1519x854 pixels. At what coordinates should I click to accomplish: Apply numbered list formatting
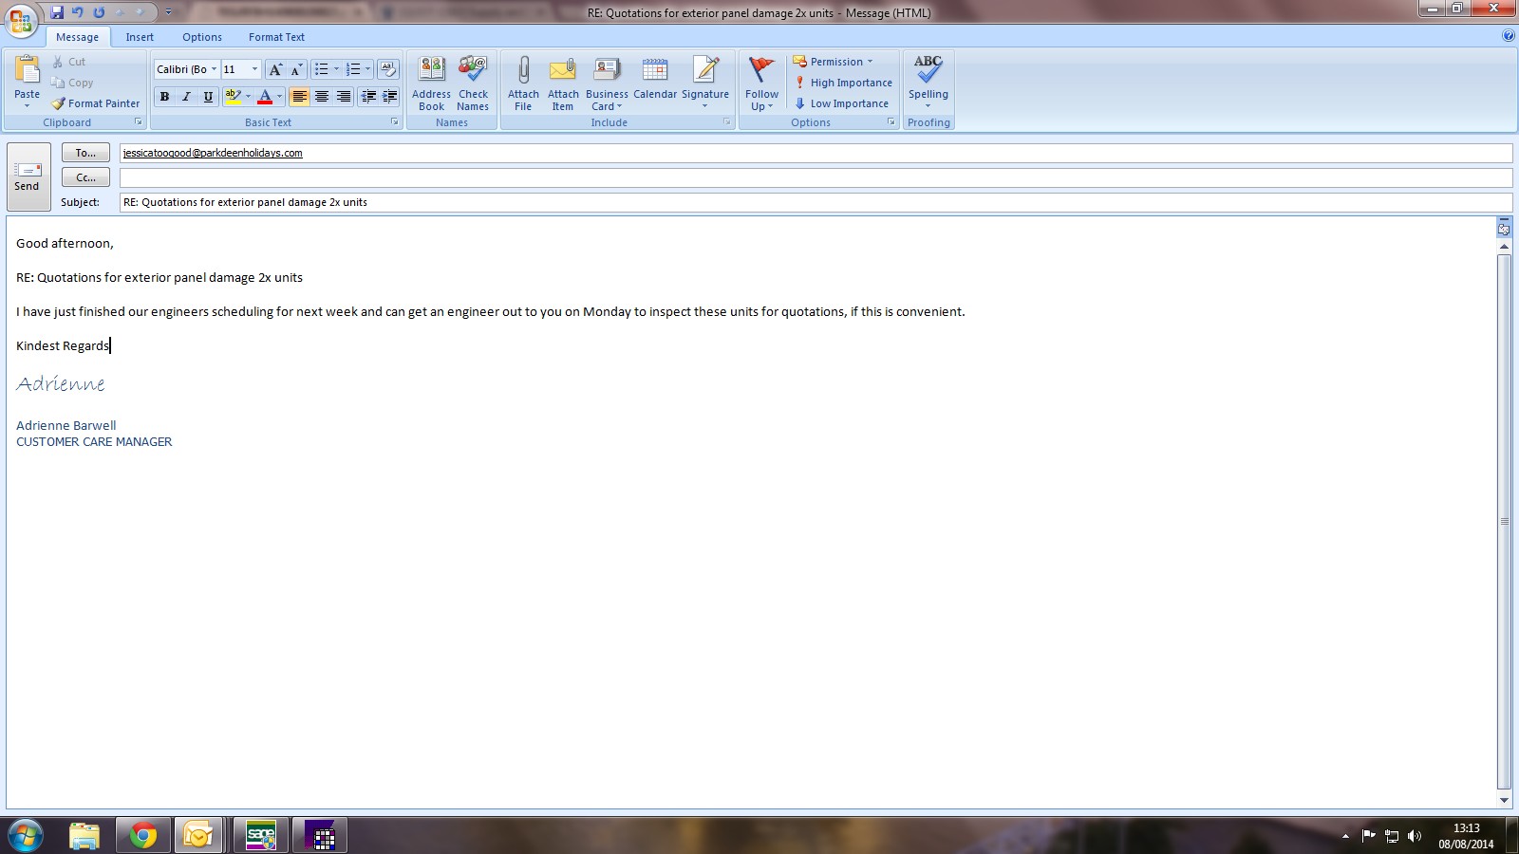click(x=353, y=69)
